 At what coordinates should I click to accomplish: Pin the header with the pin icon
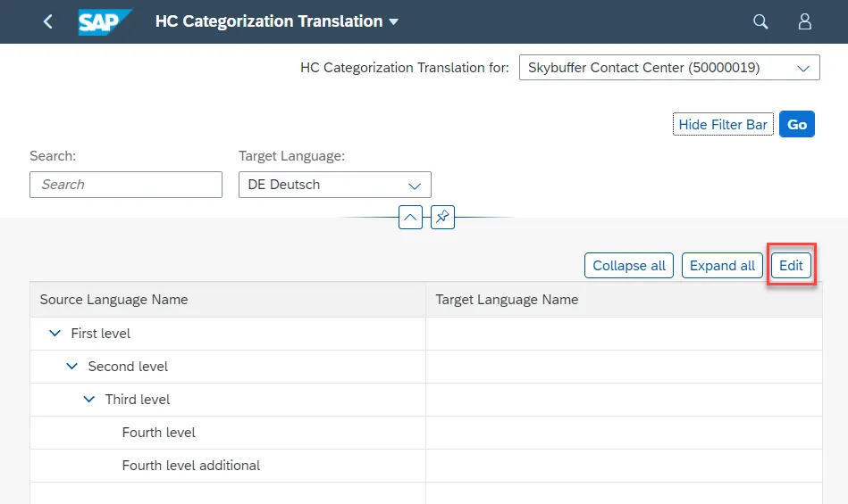click(442, 217)
